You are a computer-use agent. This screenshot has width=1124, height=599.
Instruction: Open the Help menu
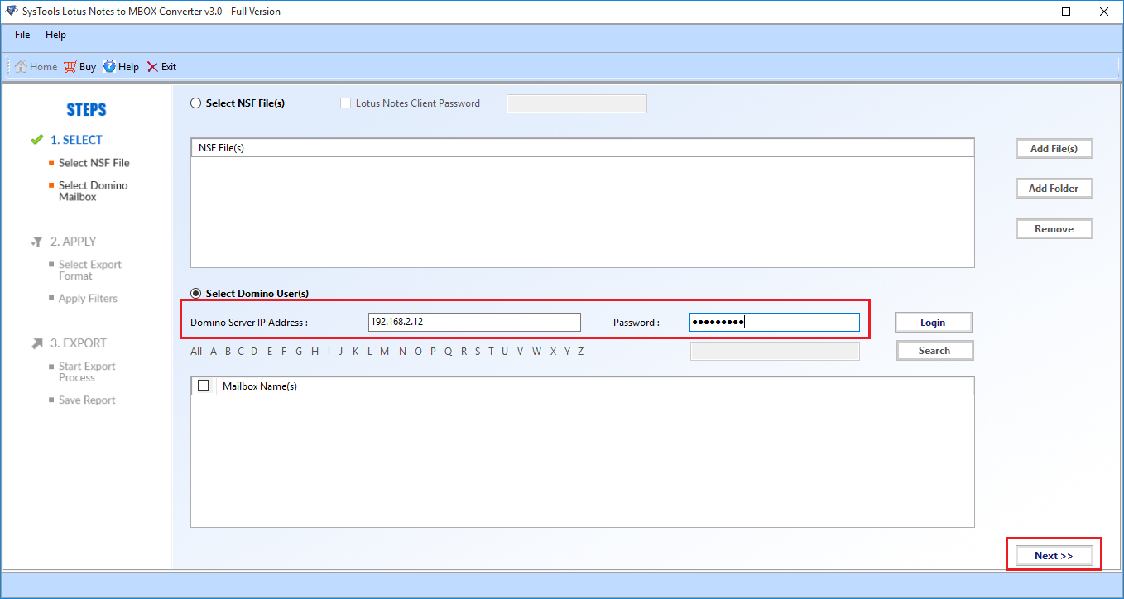[55, 35]
